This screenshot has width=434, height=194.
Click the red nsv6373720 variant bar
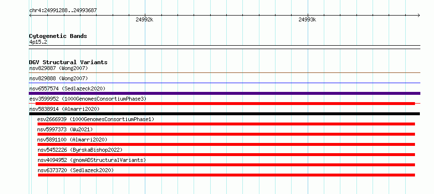pyautogui.click(x=226, y=175)
